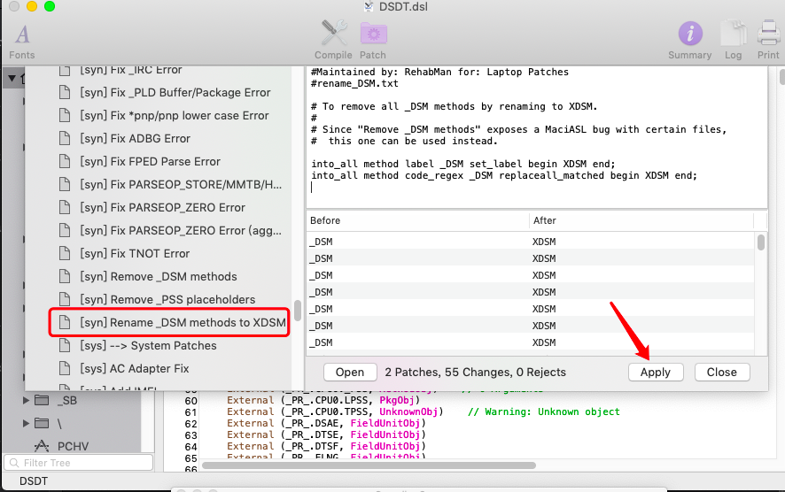Image resolution: width=785 pixels, height=492 pixels.
Task: Click the Apply button
Action: (x=656, y=372)
